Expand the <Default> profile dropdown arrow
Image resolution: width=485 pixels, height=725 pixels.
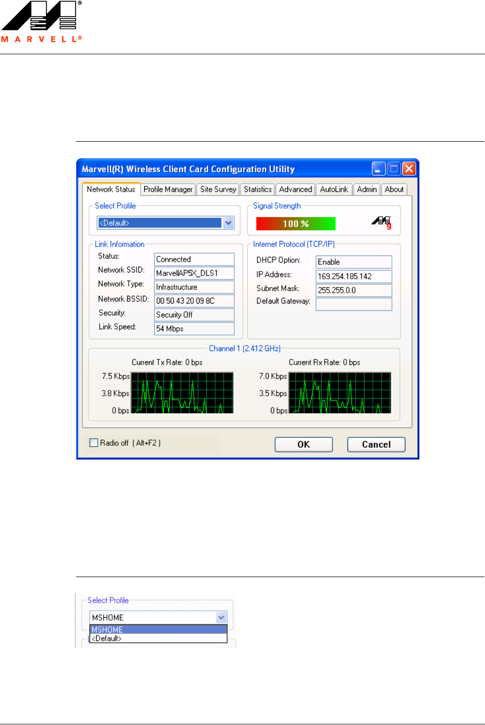(228, 223)
